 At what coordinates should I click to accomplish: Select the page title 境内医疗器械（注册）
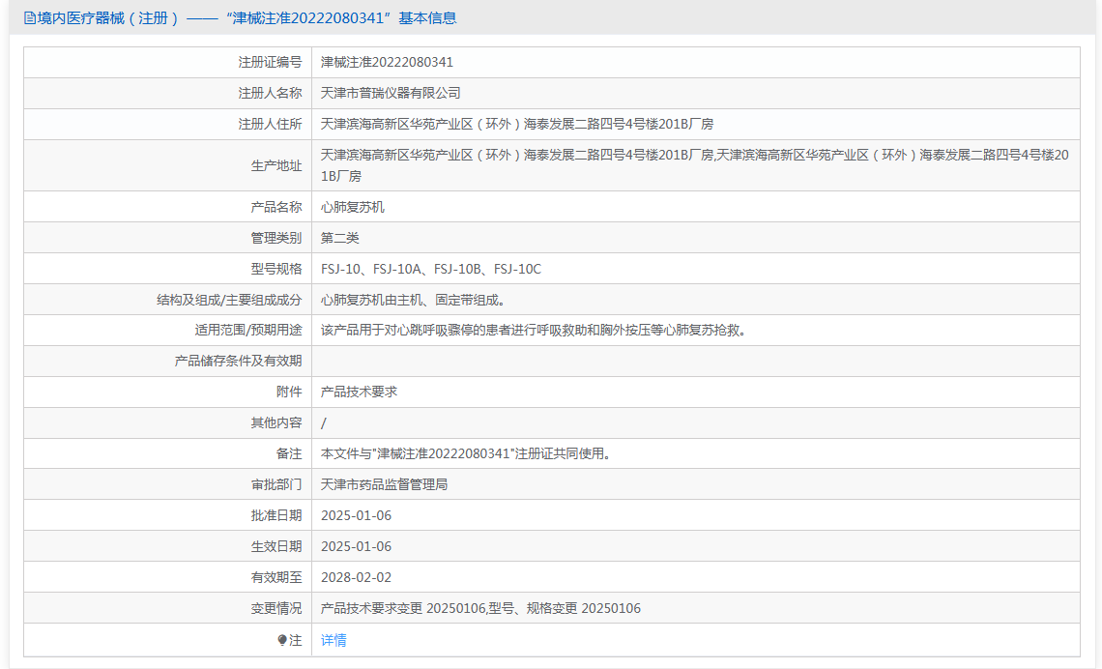(x=108, y=18)
